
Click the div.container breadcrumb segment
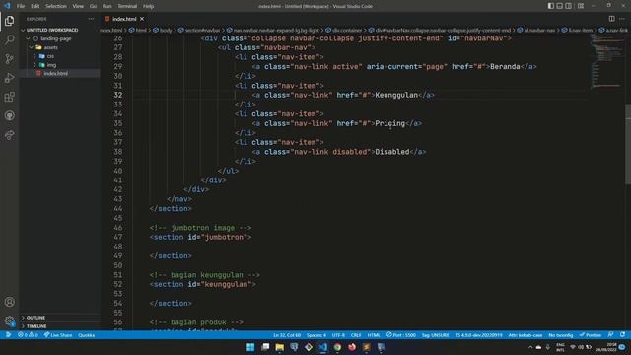344,30
